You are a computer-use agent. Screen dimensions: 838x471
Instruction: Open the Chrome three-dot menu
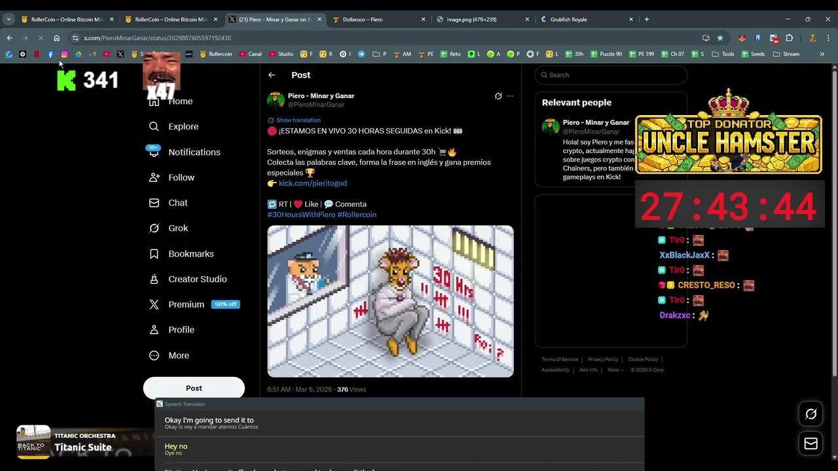click(x=828, y=38)
